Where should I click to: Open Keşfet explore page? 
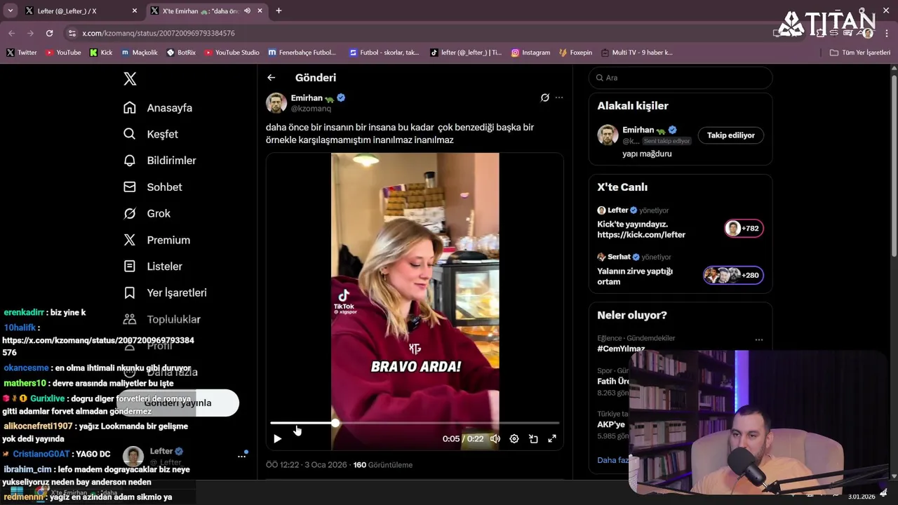(151, 134)
